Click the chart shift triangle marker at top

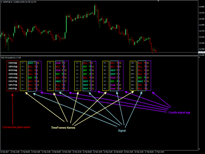tap(158, 1)
